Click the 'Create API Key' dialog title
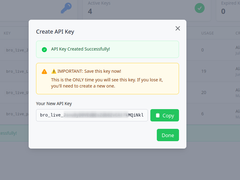Viewport: 240px width, 180px height. click(55, 31)
